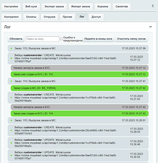Open the Экспорт заказа tab

point(54,7)
